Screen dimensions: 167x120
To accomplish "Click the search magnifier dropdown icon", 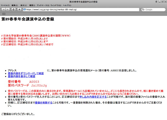I will point(143,9).
